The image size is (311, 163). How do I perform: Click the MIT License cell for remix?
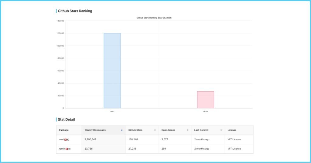[239, 149]
